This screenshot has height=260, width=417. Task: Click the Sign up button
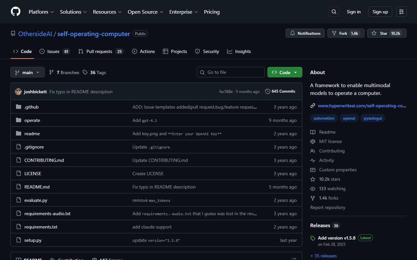pos(380,11)
